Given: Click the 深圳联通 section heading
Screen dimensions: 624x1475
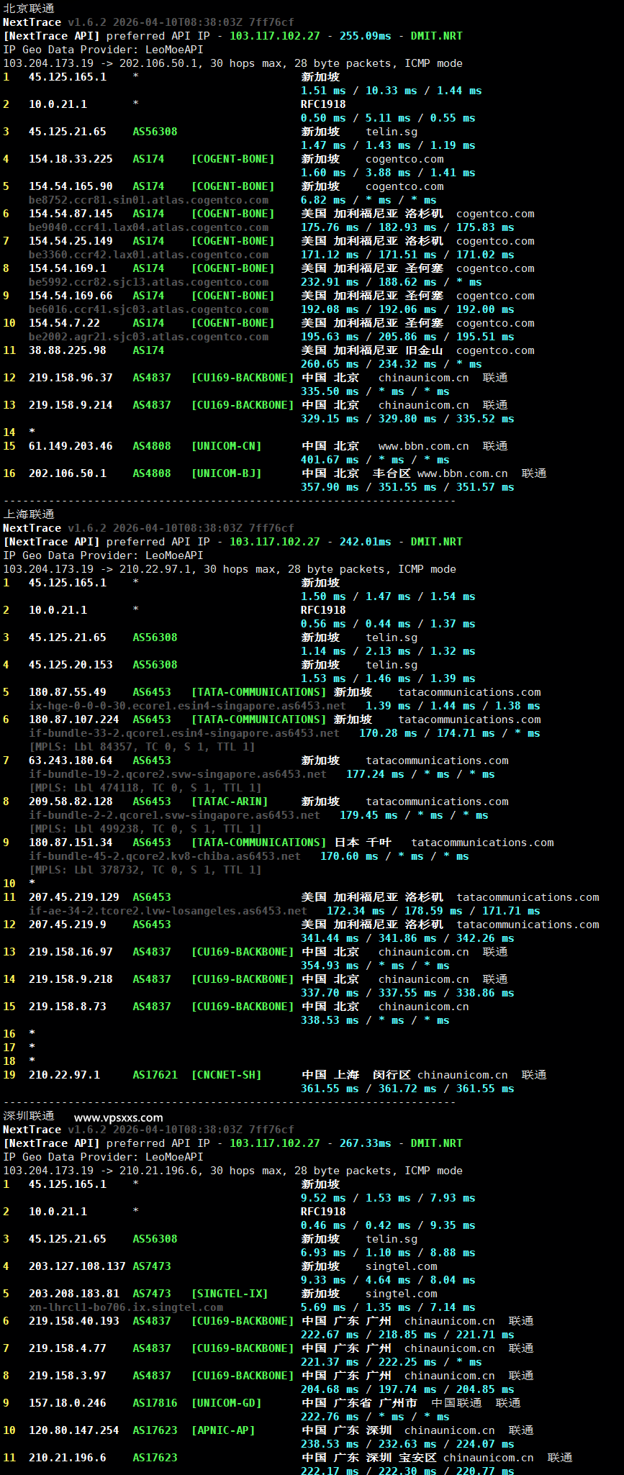Looking at the screenshot, I should click(x=29, y=1116).
